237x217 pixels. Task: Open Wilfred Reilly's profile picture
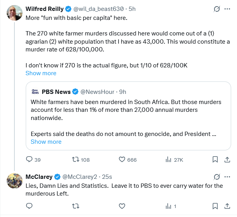[x=15, y=12]
